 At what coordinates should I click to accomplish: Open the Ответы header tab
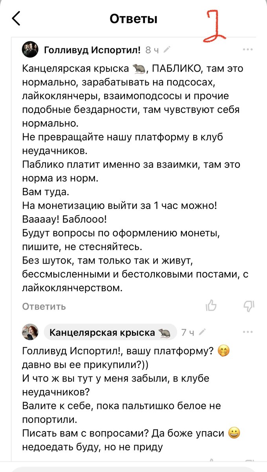coord(133,18)
